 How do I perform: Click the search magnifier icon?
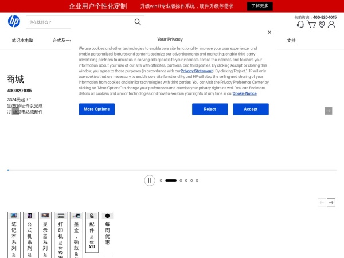(x=138, y=22)
